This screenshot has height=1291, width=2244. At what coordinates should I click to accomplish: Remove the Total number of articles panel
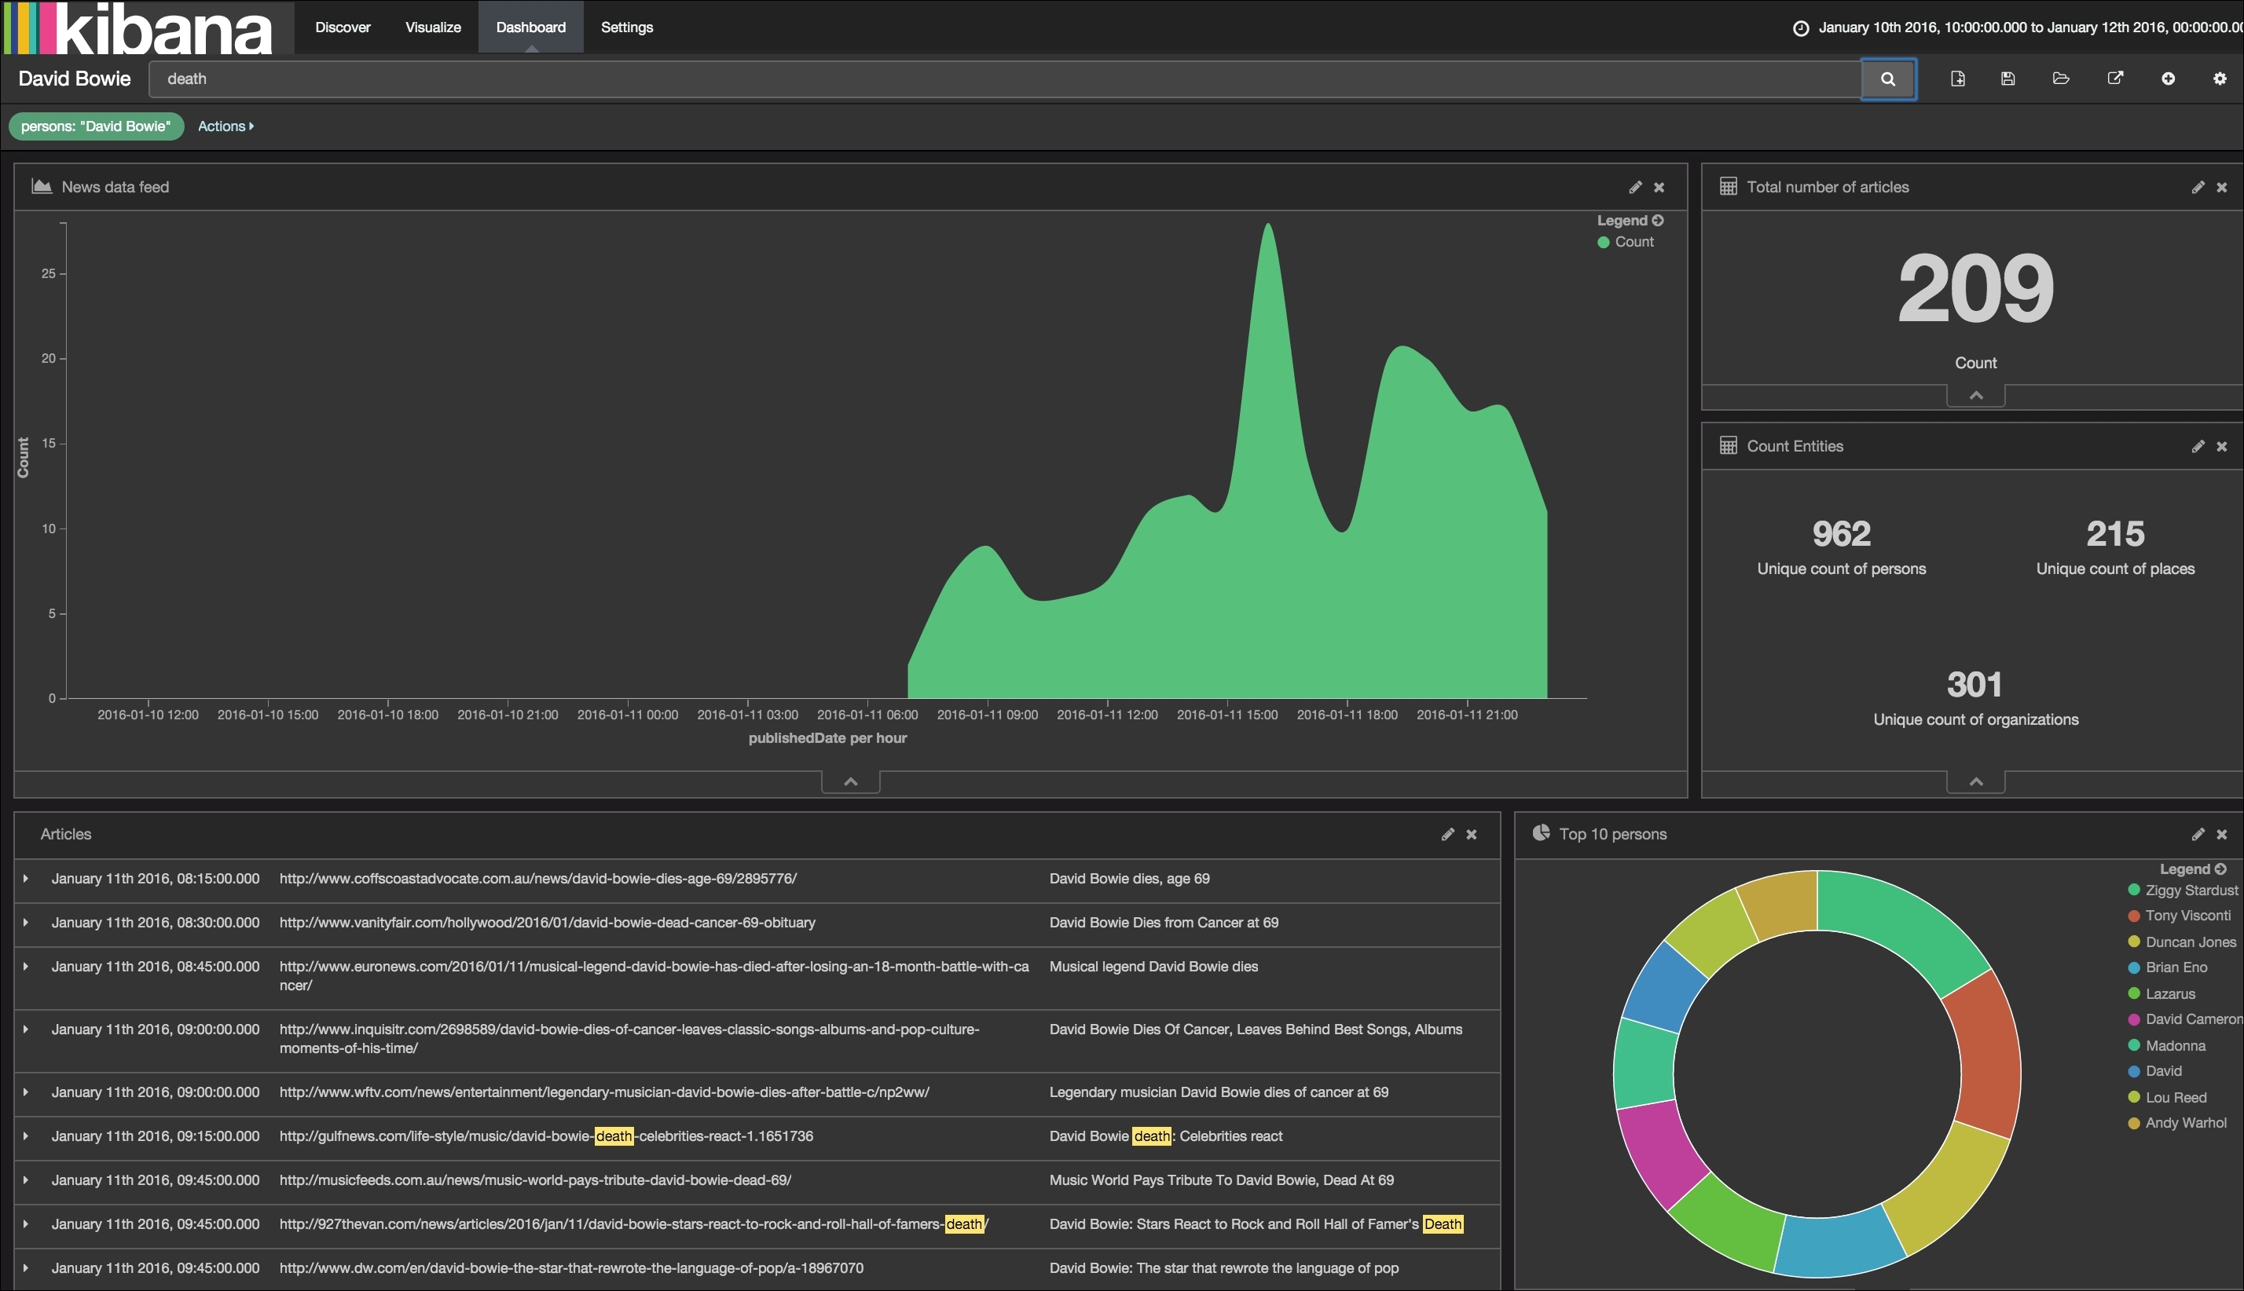2222,187
